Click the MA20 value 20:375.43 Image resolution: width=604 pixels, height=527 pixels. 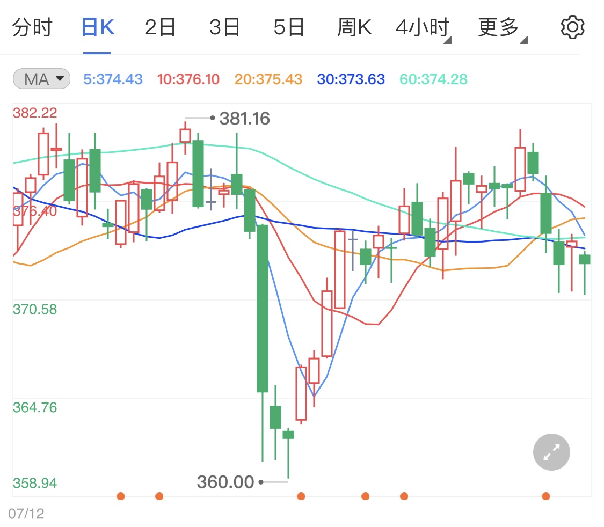point(268,79)
